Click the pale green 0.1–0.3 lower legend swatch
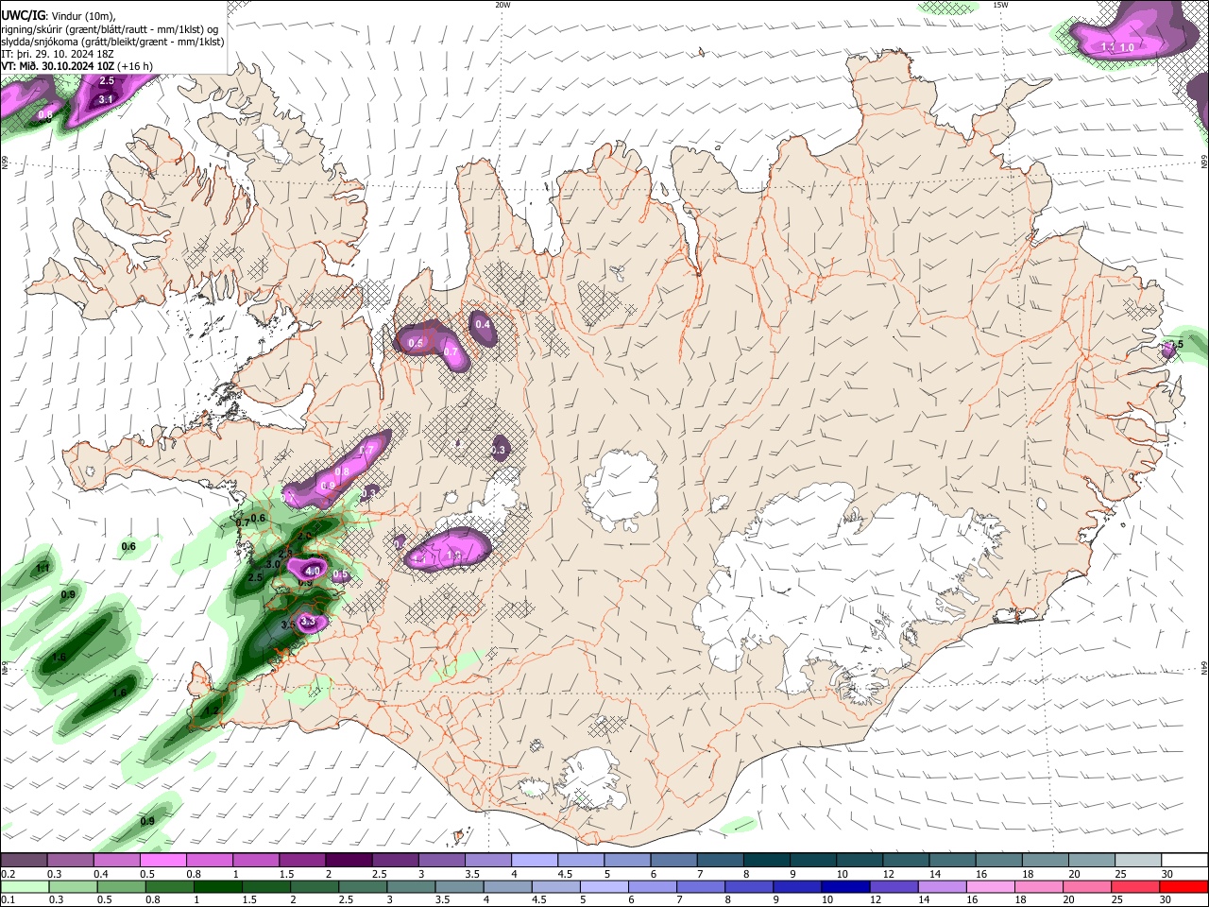 click(x=24, y=886)
